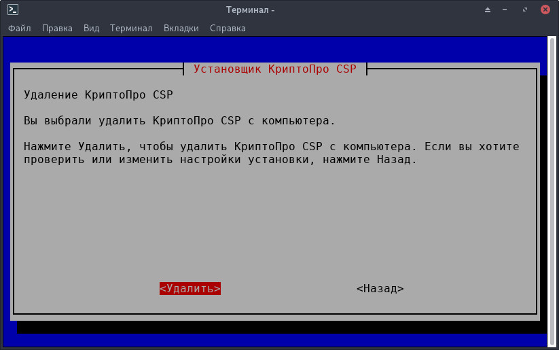Click the text starting 'Нажмите Удалить, чтобы удалить'
Viewport: 559px width, 350px height.
(x=272, y=153)
